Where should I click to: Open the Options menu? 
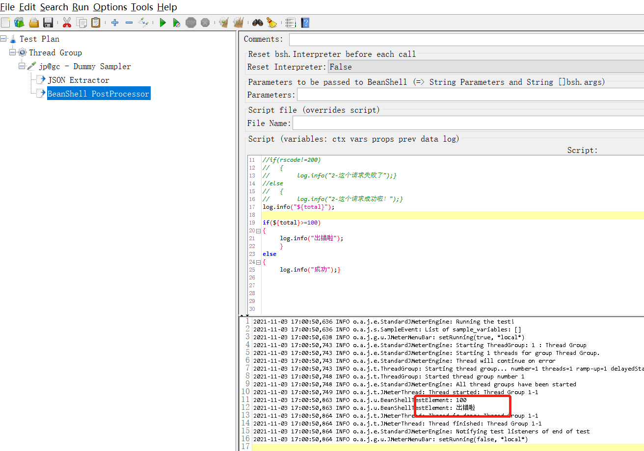click(110, 7)
